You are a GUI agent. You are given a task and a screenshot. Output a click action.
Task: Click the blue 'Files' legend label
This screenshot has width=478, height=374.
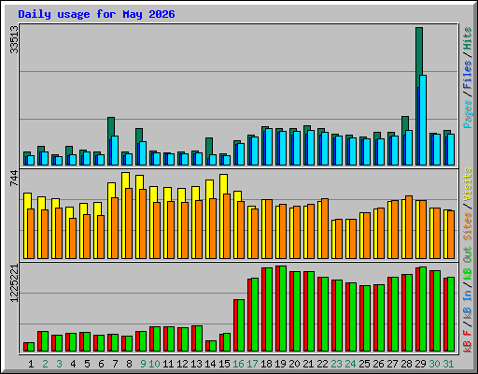pos(468,75)
